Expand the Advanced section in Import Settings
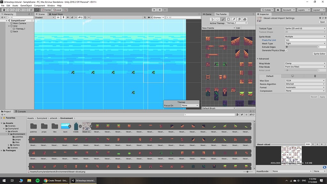 (263, 58)
